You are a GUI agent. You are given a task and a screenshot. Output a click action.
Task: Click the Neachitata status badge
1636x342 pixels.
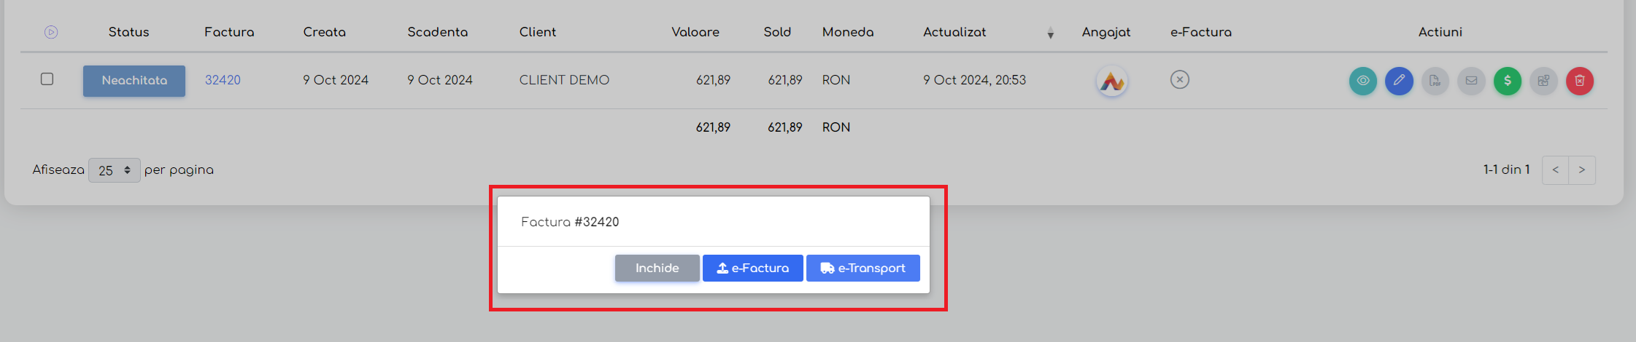pyautogui.click(x=134, y=81)
